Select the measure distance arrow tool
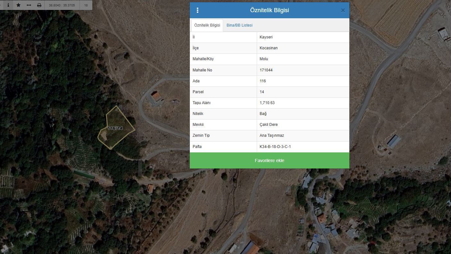Viewport: 451px width, 254px height. click(x=29, y=5)
